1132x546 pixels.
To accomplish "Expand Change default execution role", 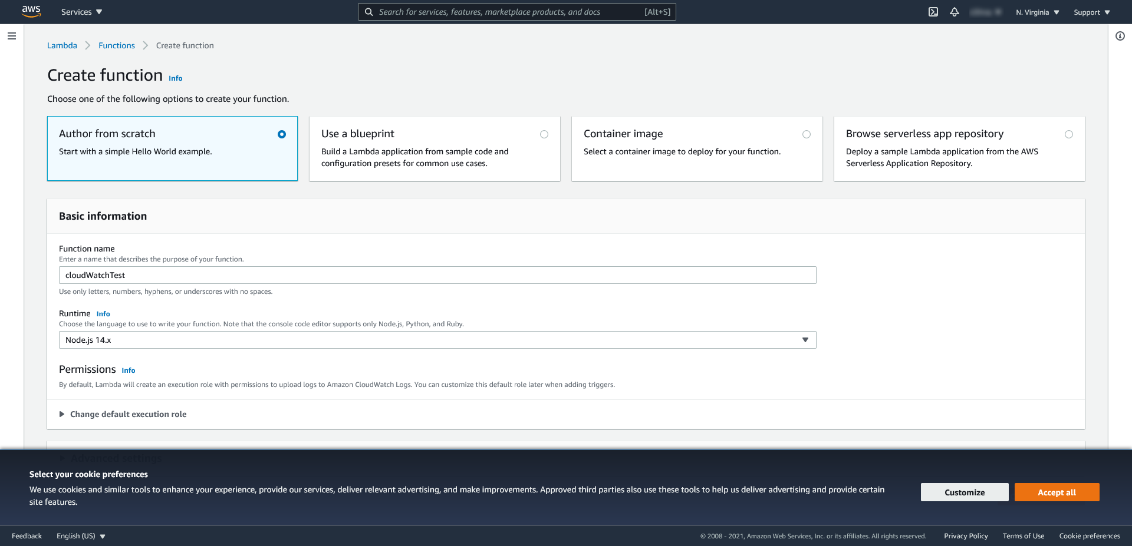I will click(123, 414).
